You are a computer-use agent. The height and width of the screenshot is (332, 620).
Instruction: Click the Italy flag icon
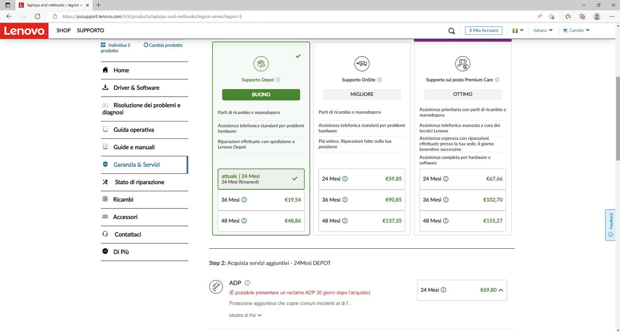click(x=515, y=30)
